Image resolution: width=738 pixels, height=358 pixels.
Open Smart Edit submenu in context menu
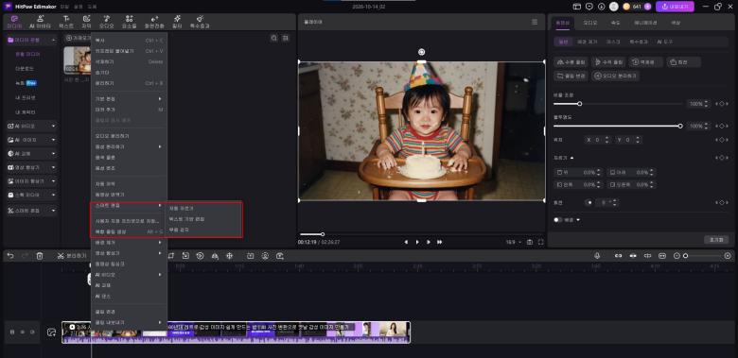point(129,206)
